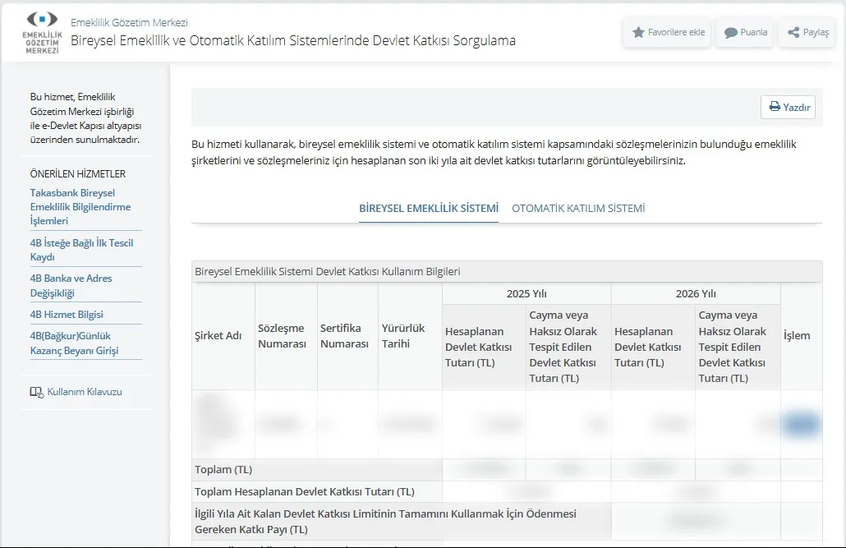Viewport: 846px width, 548px height.
Task: Share the page using Paylaş button
Action: (x=807, y=32)
